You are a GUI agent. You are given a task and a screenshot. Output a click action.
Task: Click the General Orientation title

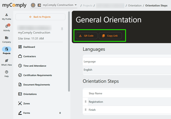coord(108,20)
